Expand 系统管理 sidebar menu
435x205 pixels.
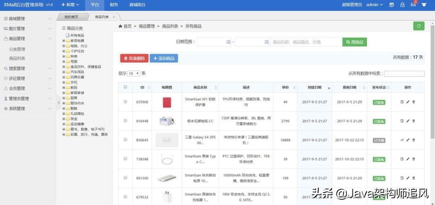click(x=28, y=109)
